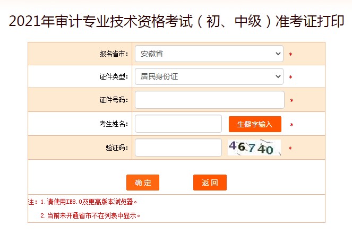Image resolution: width=352 pixels, height=234 pixels.
Task: Refresh the captcha image showing 46740
Action: coord(254,148)
